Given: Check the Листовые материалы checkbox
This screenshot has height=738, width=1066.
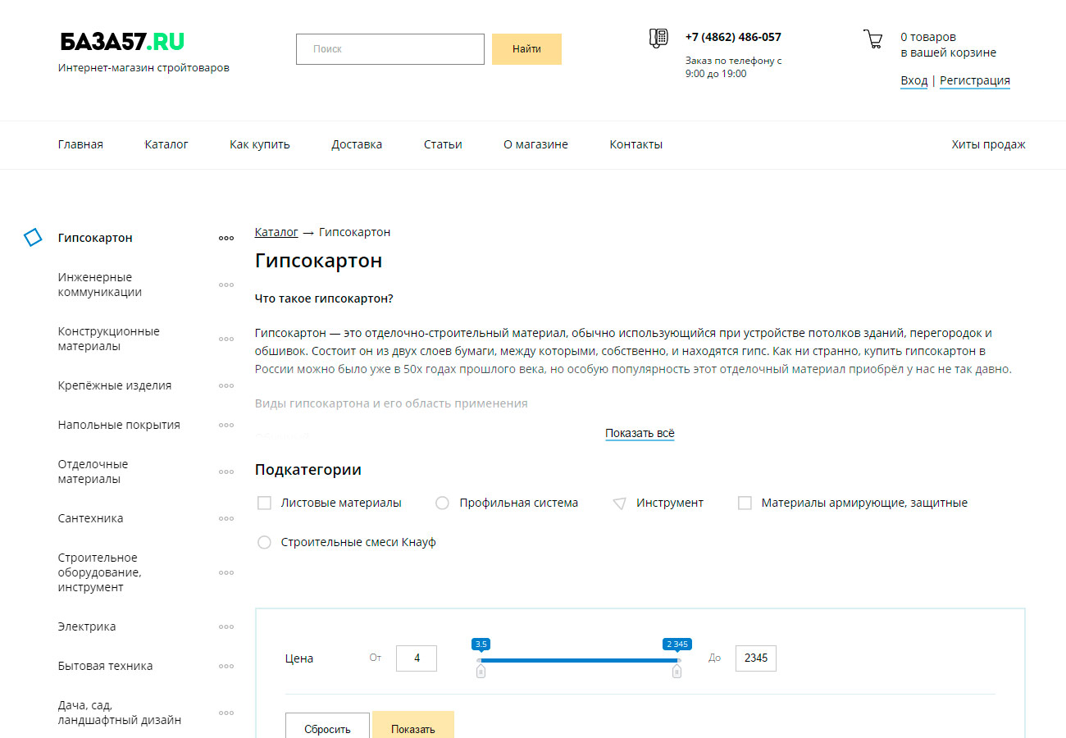Looking at the screenshot, I should (264, 503).
